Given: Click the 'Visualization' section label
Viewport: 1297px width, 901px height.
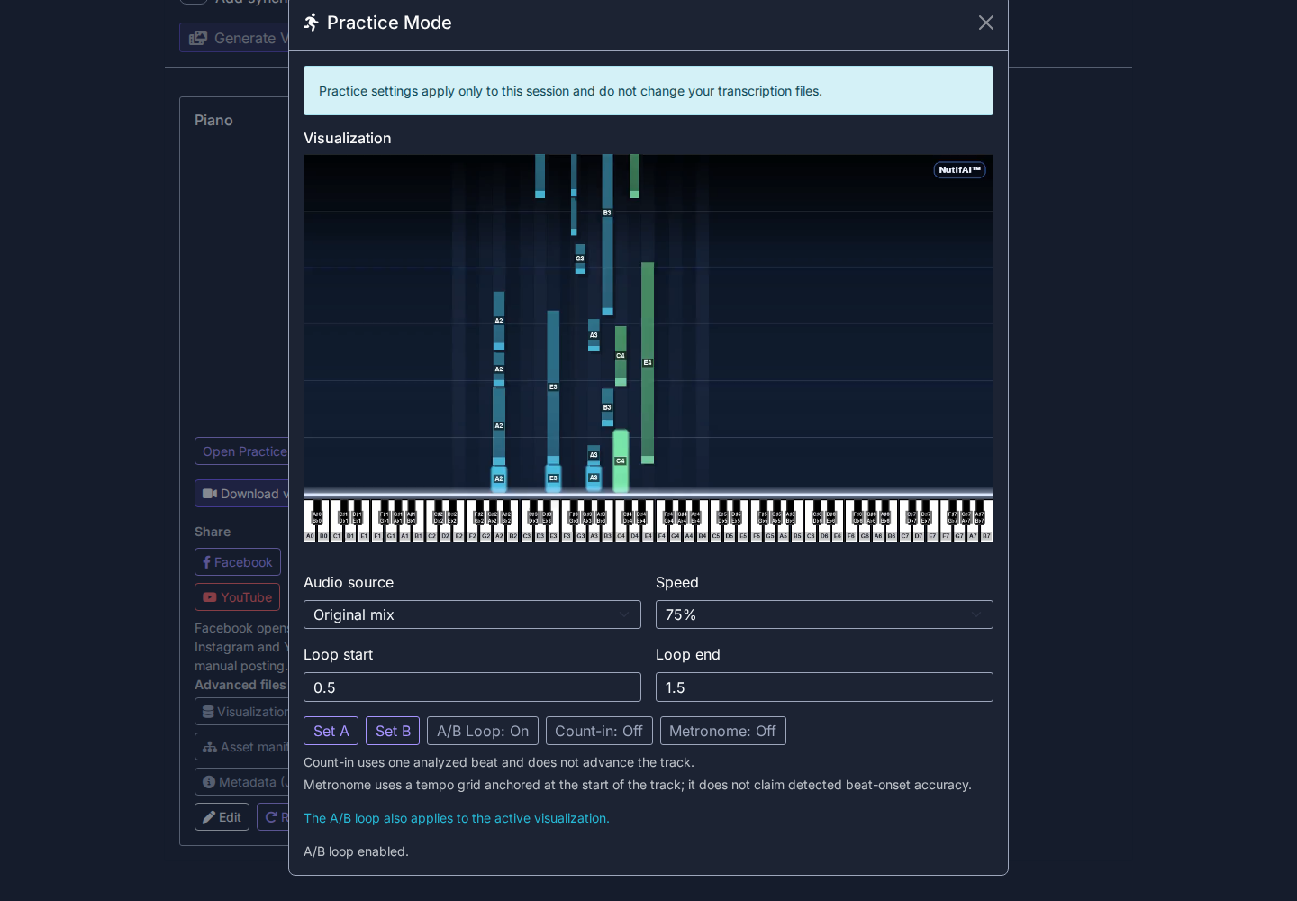Looking at the screenshot, I should coord(348,138).
